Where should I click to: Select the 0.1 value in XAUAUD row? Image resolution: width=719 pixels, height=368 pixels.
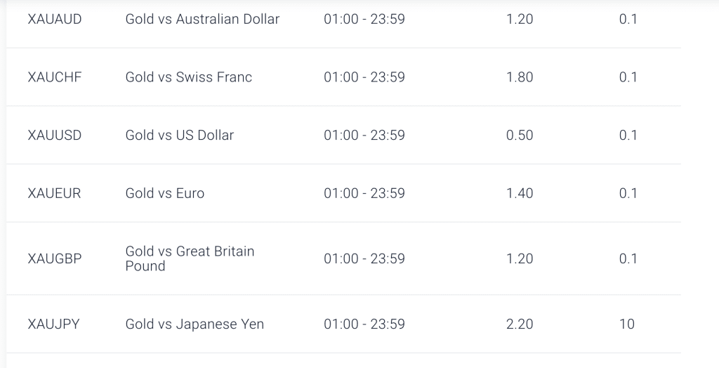pos(628,19)
